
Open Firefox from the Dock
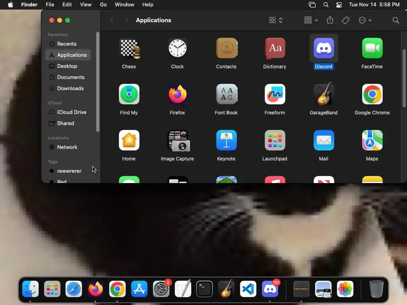coord(95,289)
